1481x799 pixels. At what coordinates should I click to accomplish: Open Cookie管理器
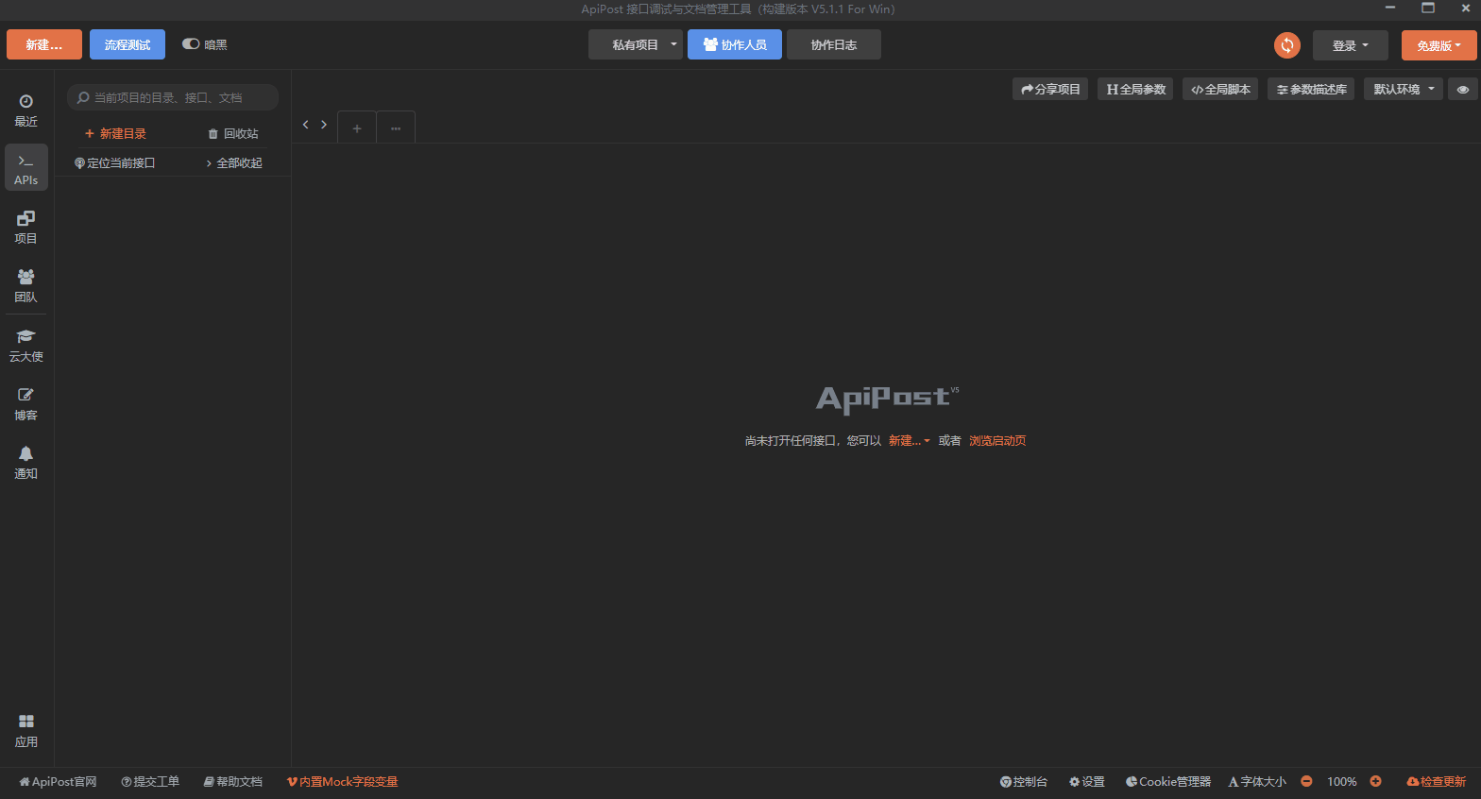1168,782
